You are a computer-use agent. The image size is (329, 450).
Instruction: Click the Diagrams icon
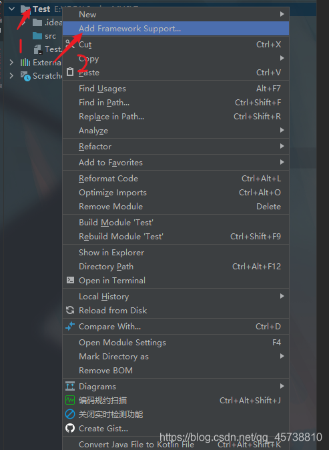[70, 386]
